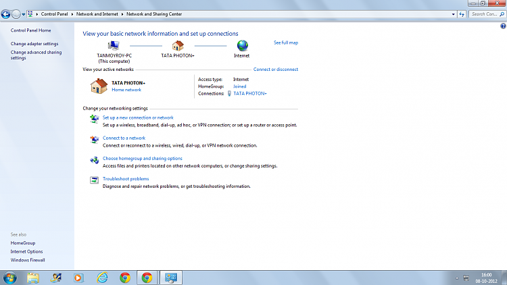Switch to the active Chrome window in taskbar

click(147, 278)
